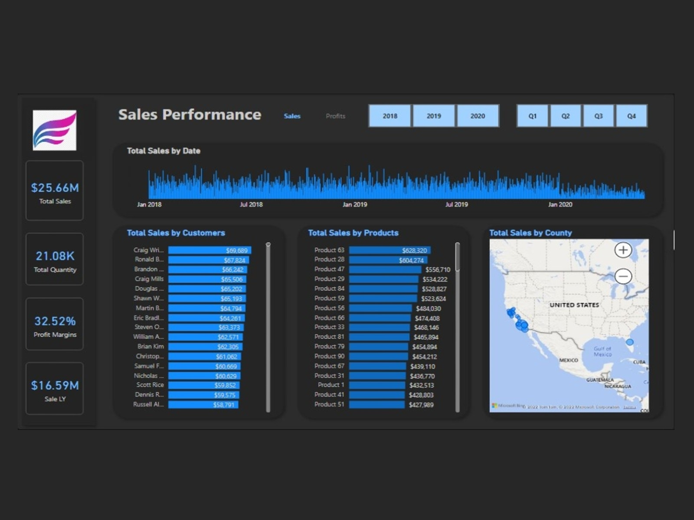Image resolution: width=694 pixels, height=520 pixels.
Task: Activate the 2019 year filter
Action: (433, 116)
